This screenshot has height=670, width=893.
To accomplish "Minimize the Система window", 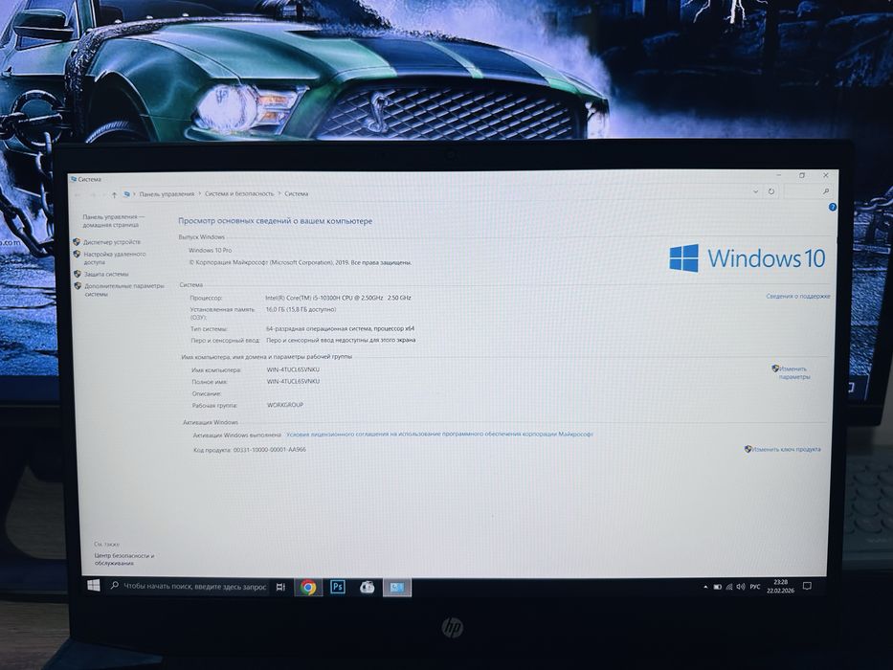I will point(778,175).
